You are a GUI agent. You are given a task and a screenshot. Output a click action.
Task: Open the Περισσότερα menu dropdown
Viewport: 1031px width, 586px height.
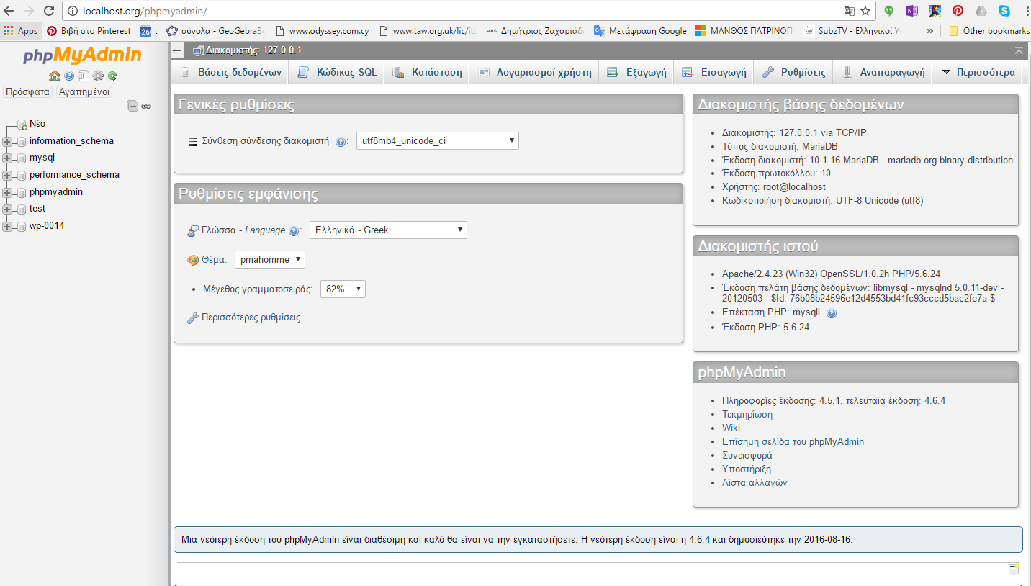[x=978, y=72]
